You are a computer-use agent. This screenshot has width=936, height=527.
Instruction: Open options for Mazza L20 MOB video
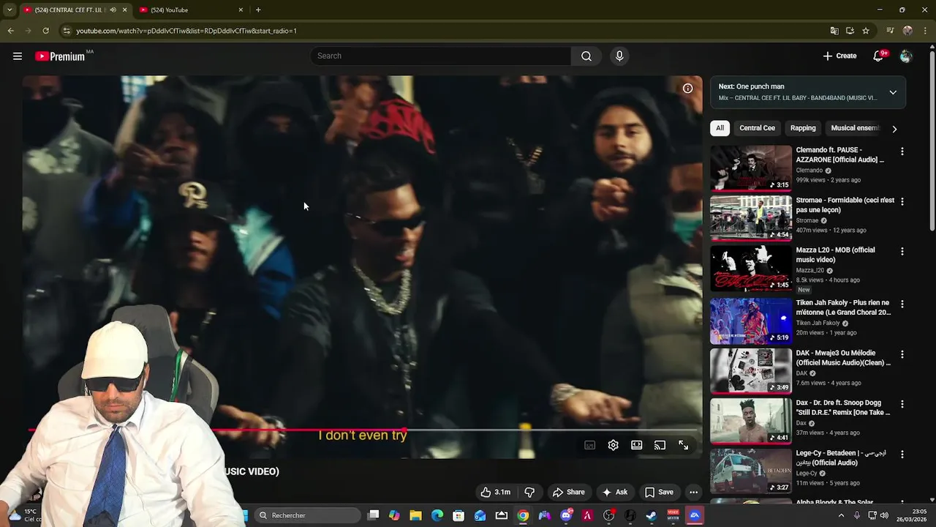point(902,251)
